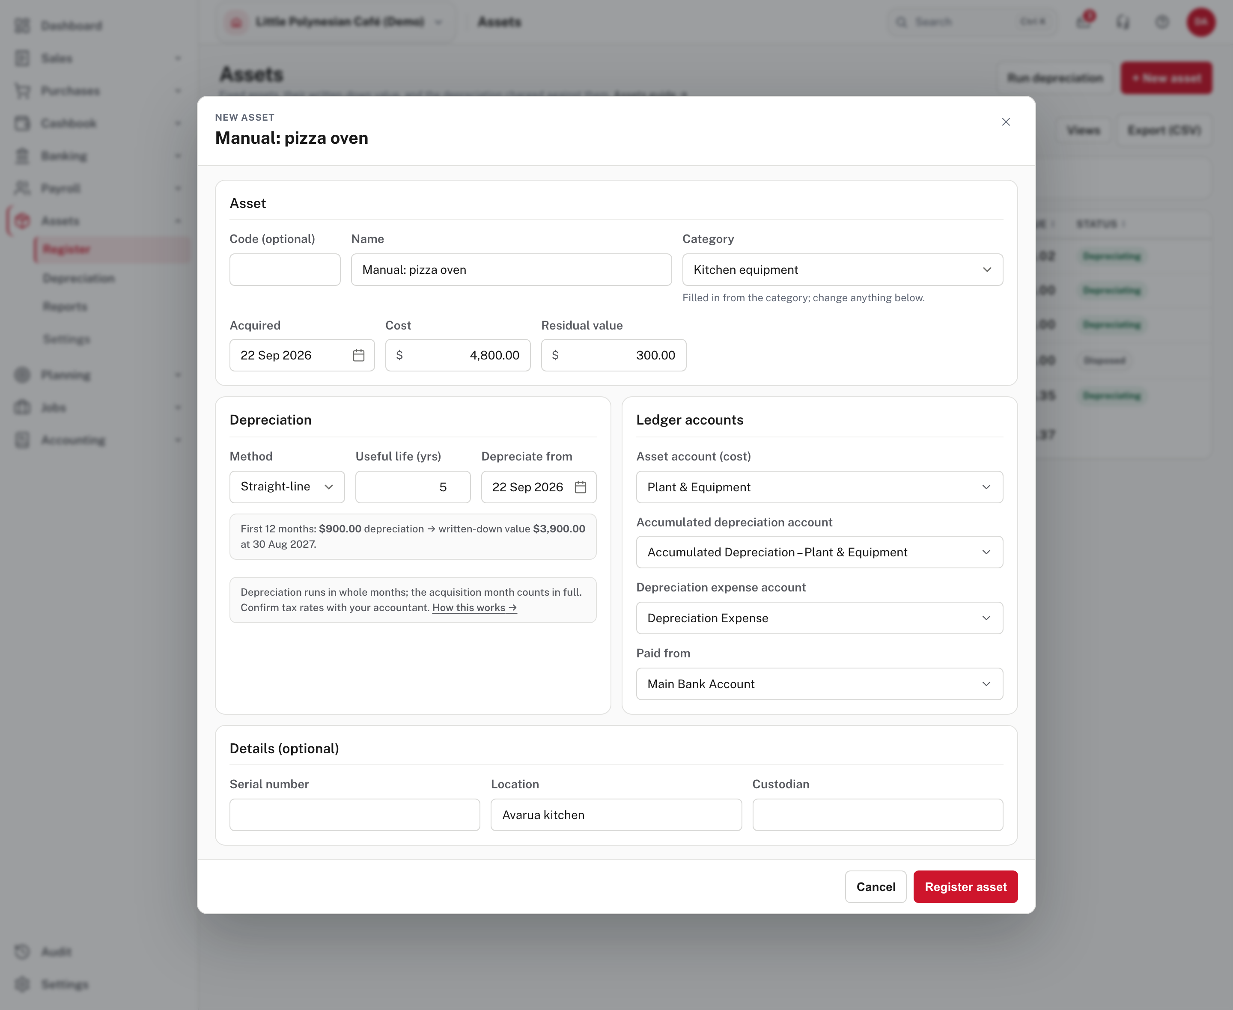Select Depreciation under Assets

point(78,278)
